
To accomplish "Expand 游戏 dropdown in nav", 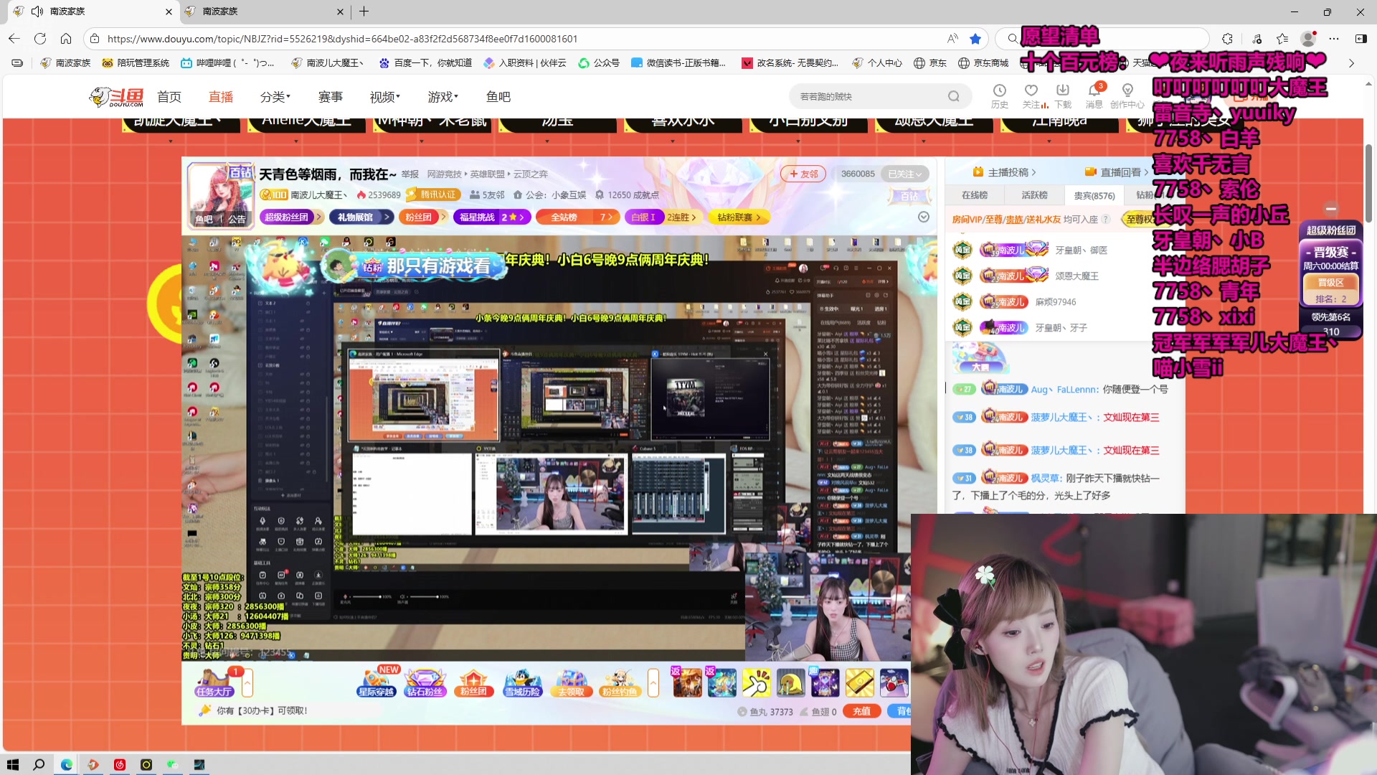I will [443, 96].
